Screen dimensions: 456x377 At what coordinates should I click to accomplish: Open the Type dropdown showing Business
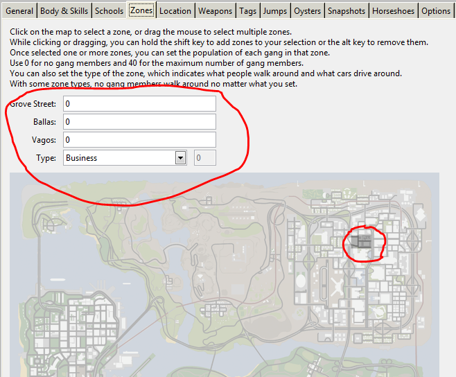pyautogui.click(x=125, y=158)
